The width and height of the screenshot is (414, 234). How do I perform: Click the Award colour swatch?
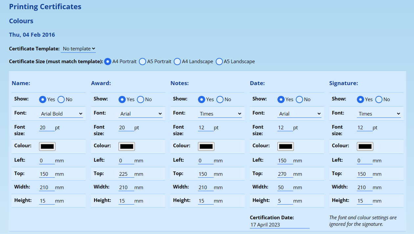click(127, 146)
